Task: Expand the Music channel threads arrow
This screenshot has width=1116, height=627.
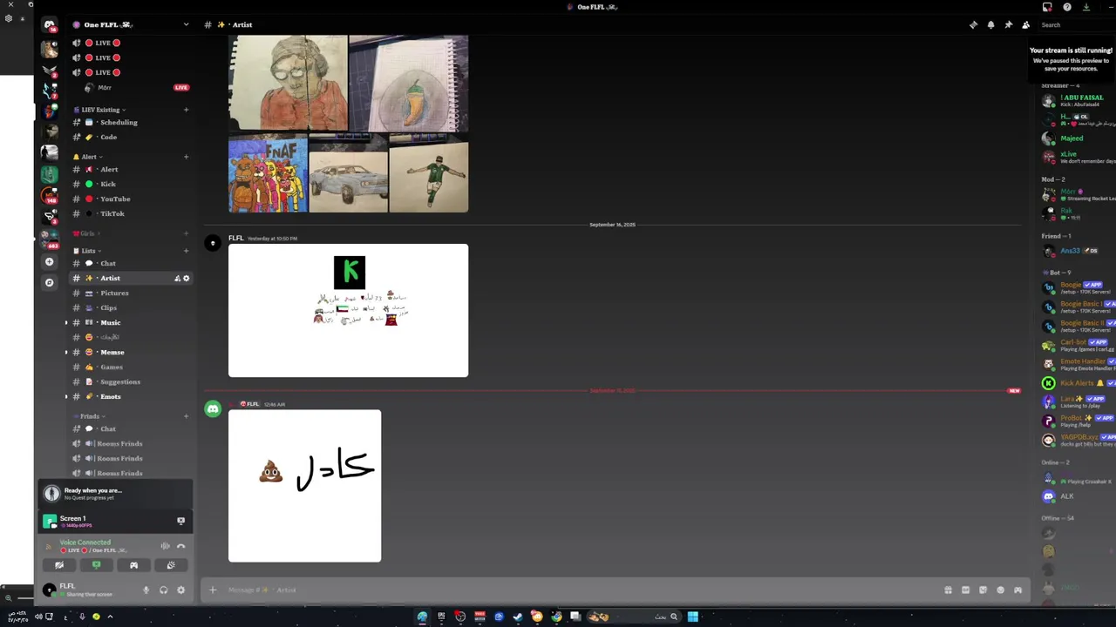Action: point(66,323)
